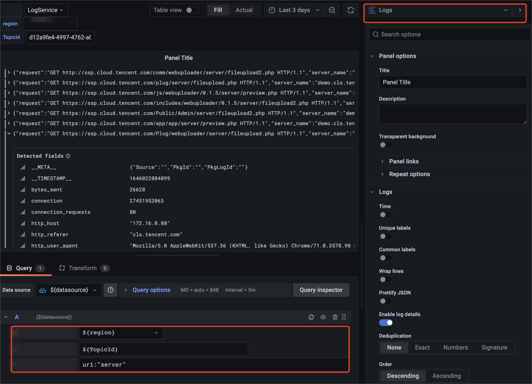
Task: Click the refresh dashboard icon
Action: click(x=351, y=10)
